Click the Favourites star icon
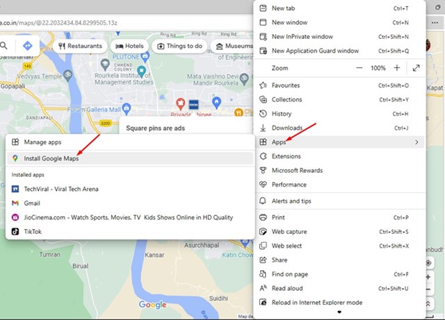The height and width of the screenshot is (320, 445). coord(263,85)
